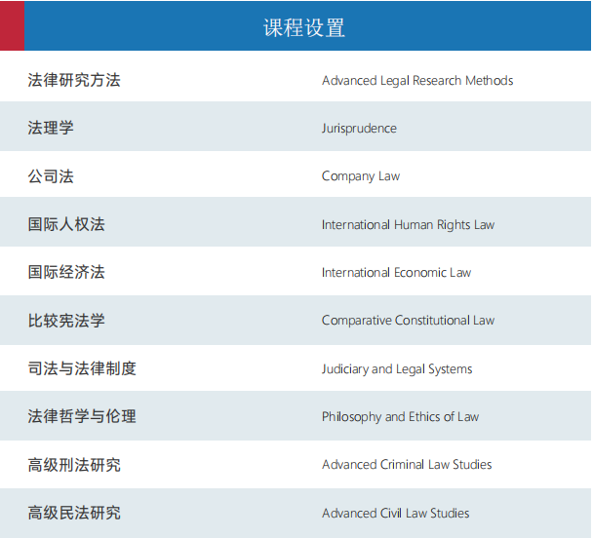Select the 法律哲学与伦理 course label
Image resolution: width=593 pixels, height=538 pixels.
(x=82, y=416)
